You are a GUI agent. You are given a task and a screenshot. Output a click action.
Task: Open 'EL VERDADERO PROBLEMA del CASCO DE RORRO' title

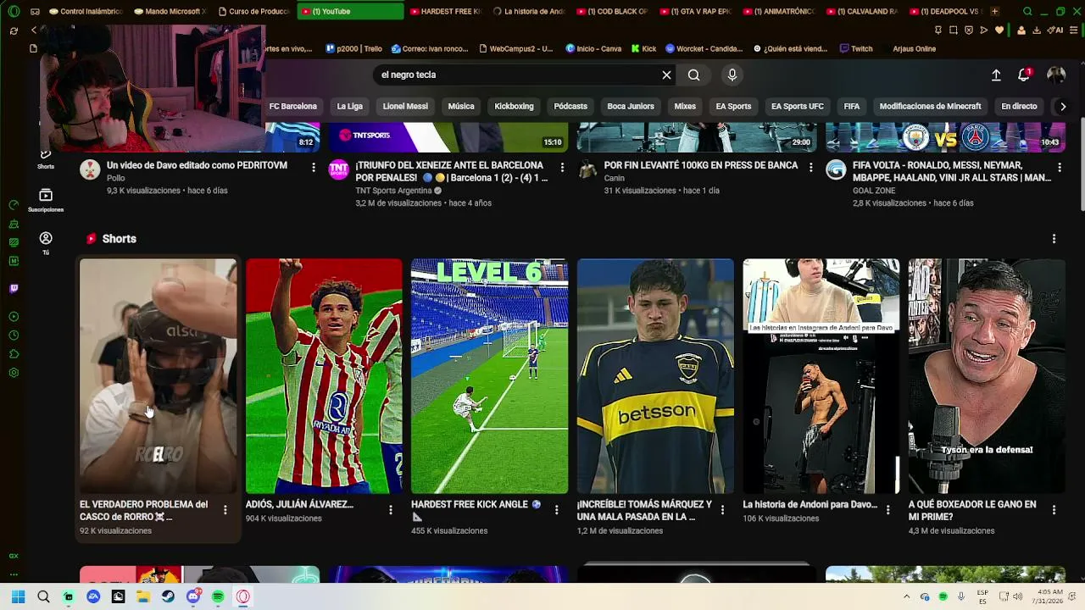[143, 510]
